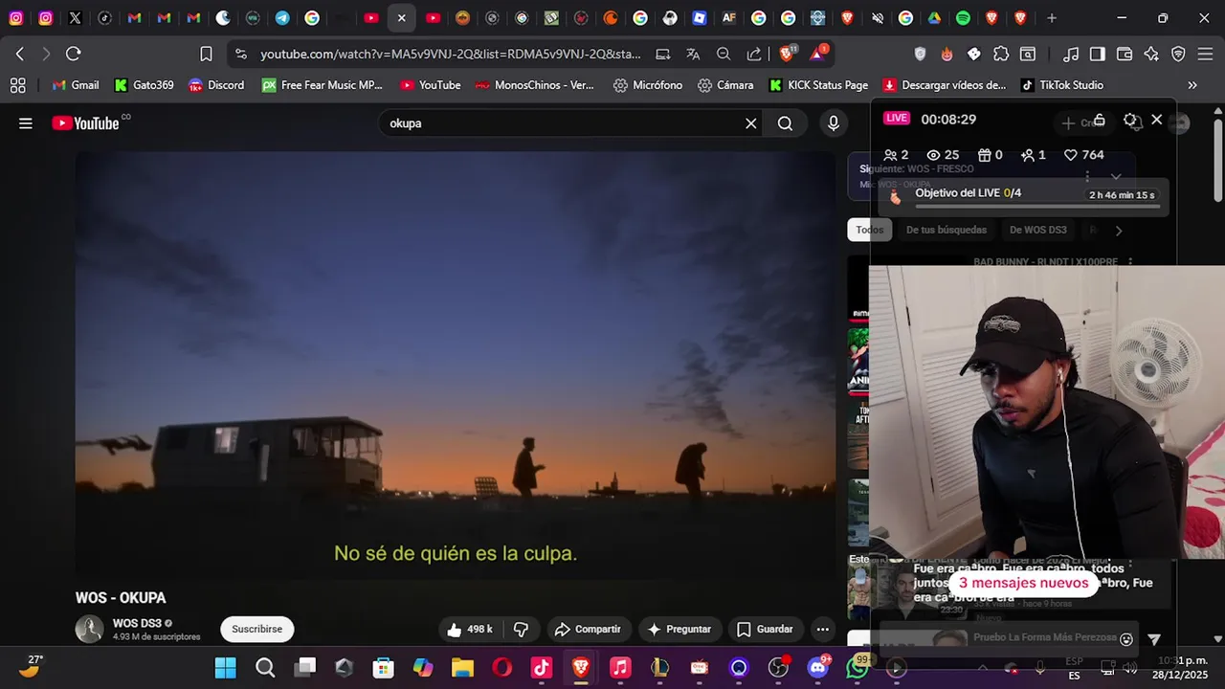Open the weather widget showing 27°
Image resolution: width=1225 pixels, height=689 pixels.
pos(31,666)
